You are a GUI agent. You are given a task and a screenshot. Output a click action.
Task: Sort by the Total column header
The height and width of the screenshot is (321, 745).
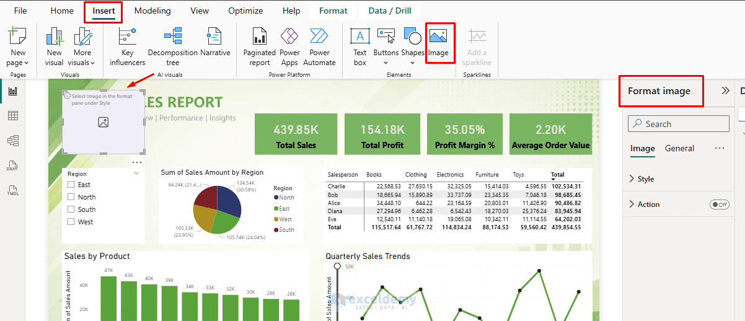557,175
